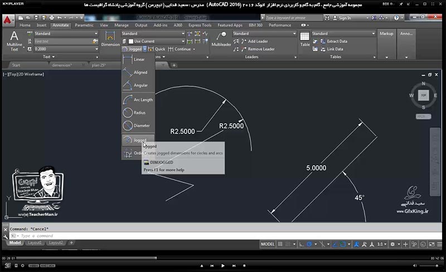
Task: Select Radius dimension in the dropdown list
Action: click(x=138, y=113)
